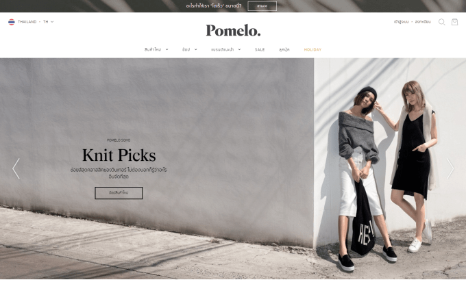The width and height of the screenshot is (466, 295).
Task: Open the shopping bag cart icon
Action: (454, 22)
